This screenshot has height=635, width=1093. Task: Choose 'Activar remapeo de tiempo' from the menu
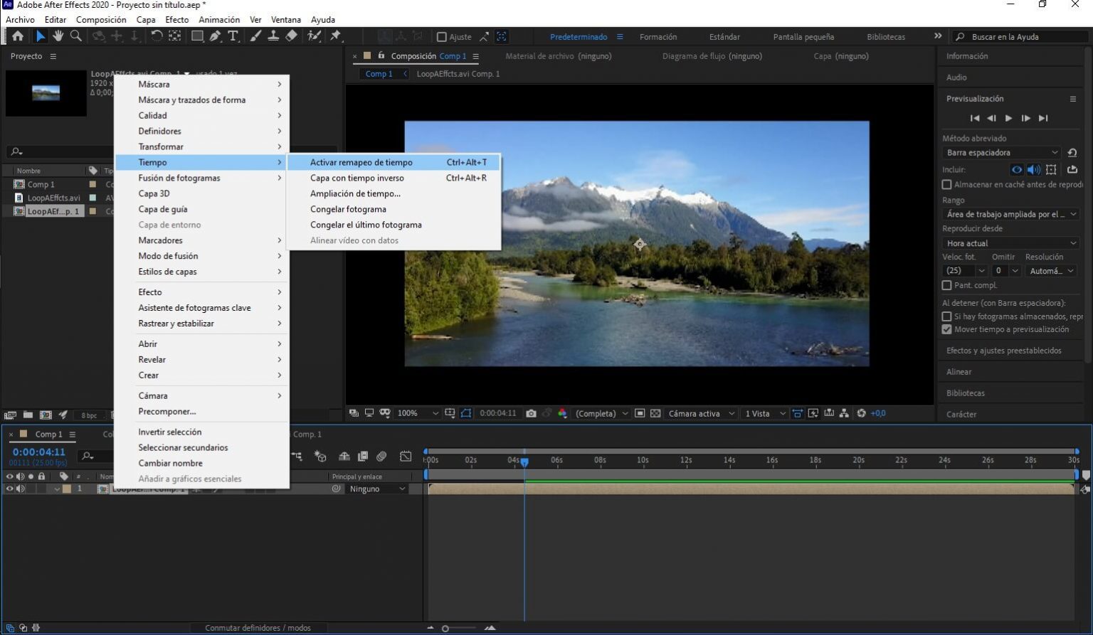click(361, 162)
